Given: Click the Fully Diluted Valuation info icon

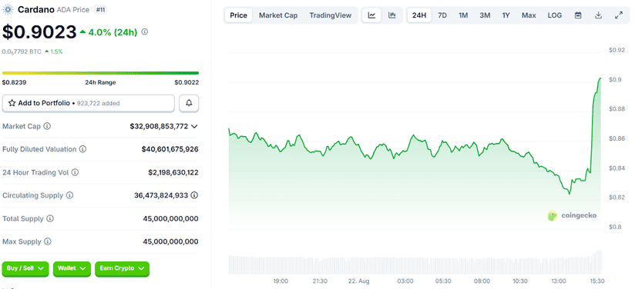Looking at the screenshot, I should click(x=82, y=149).
